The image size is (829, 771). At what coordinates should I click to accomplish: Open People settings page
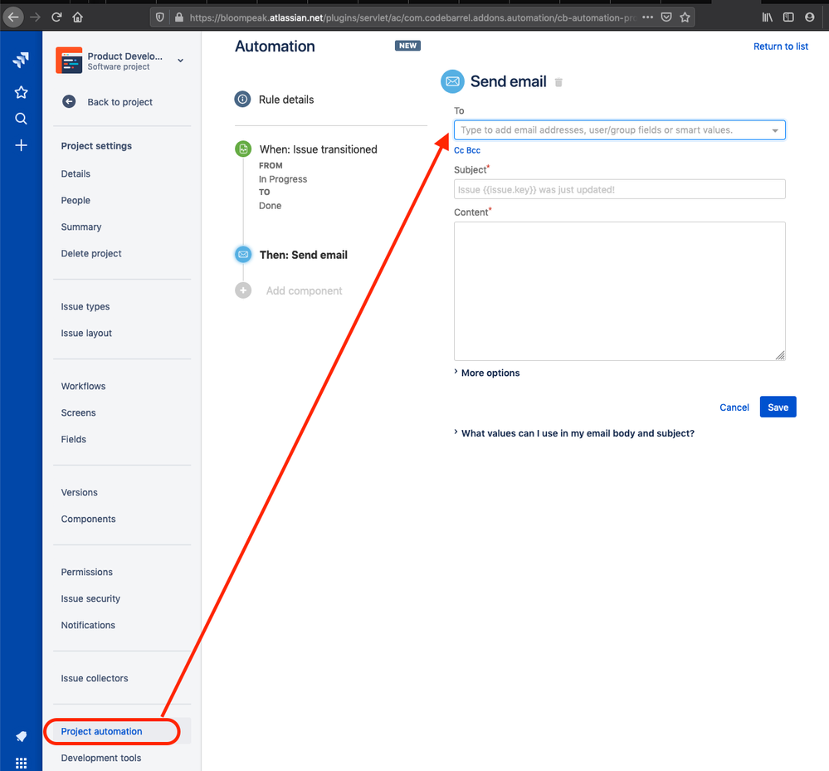[76, 200]
